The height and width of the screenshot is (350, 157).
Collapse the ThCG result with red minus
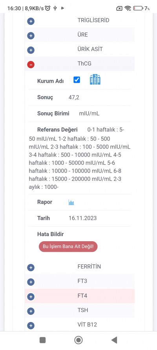pos(31,65)
